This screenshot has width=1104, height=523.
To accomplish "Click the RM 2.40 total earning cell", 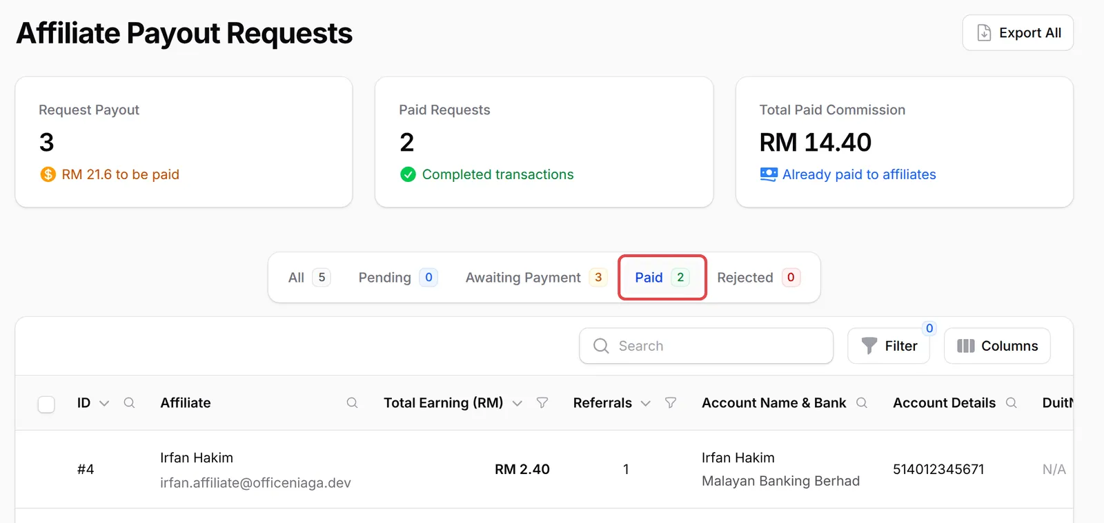I will click(522, 469).
